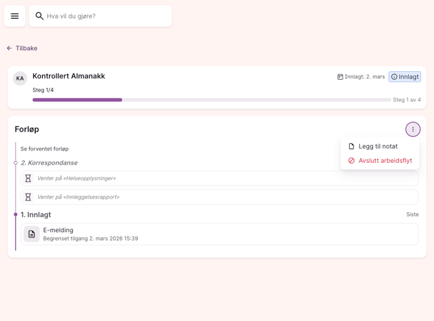Open the E-melding entry
434x321 pixels.
[220, 234]
